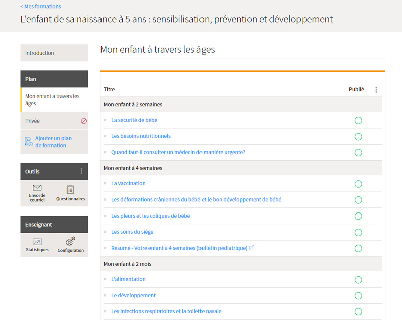The image size is (402, 320).
Task: Toggle published circle for Les soins du siège
Action: point(358,232)
